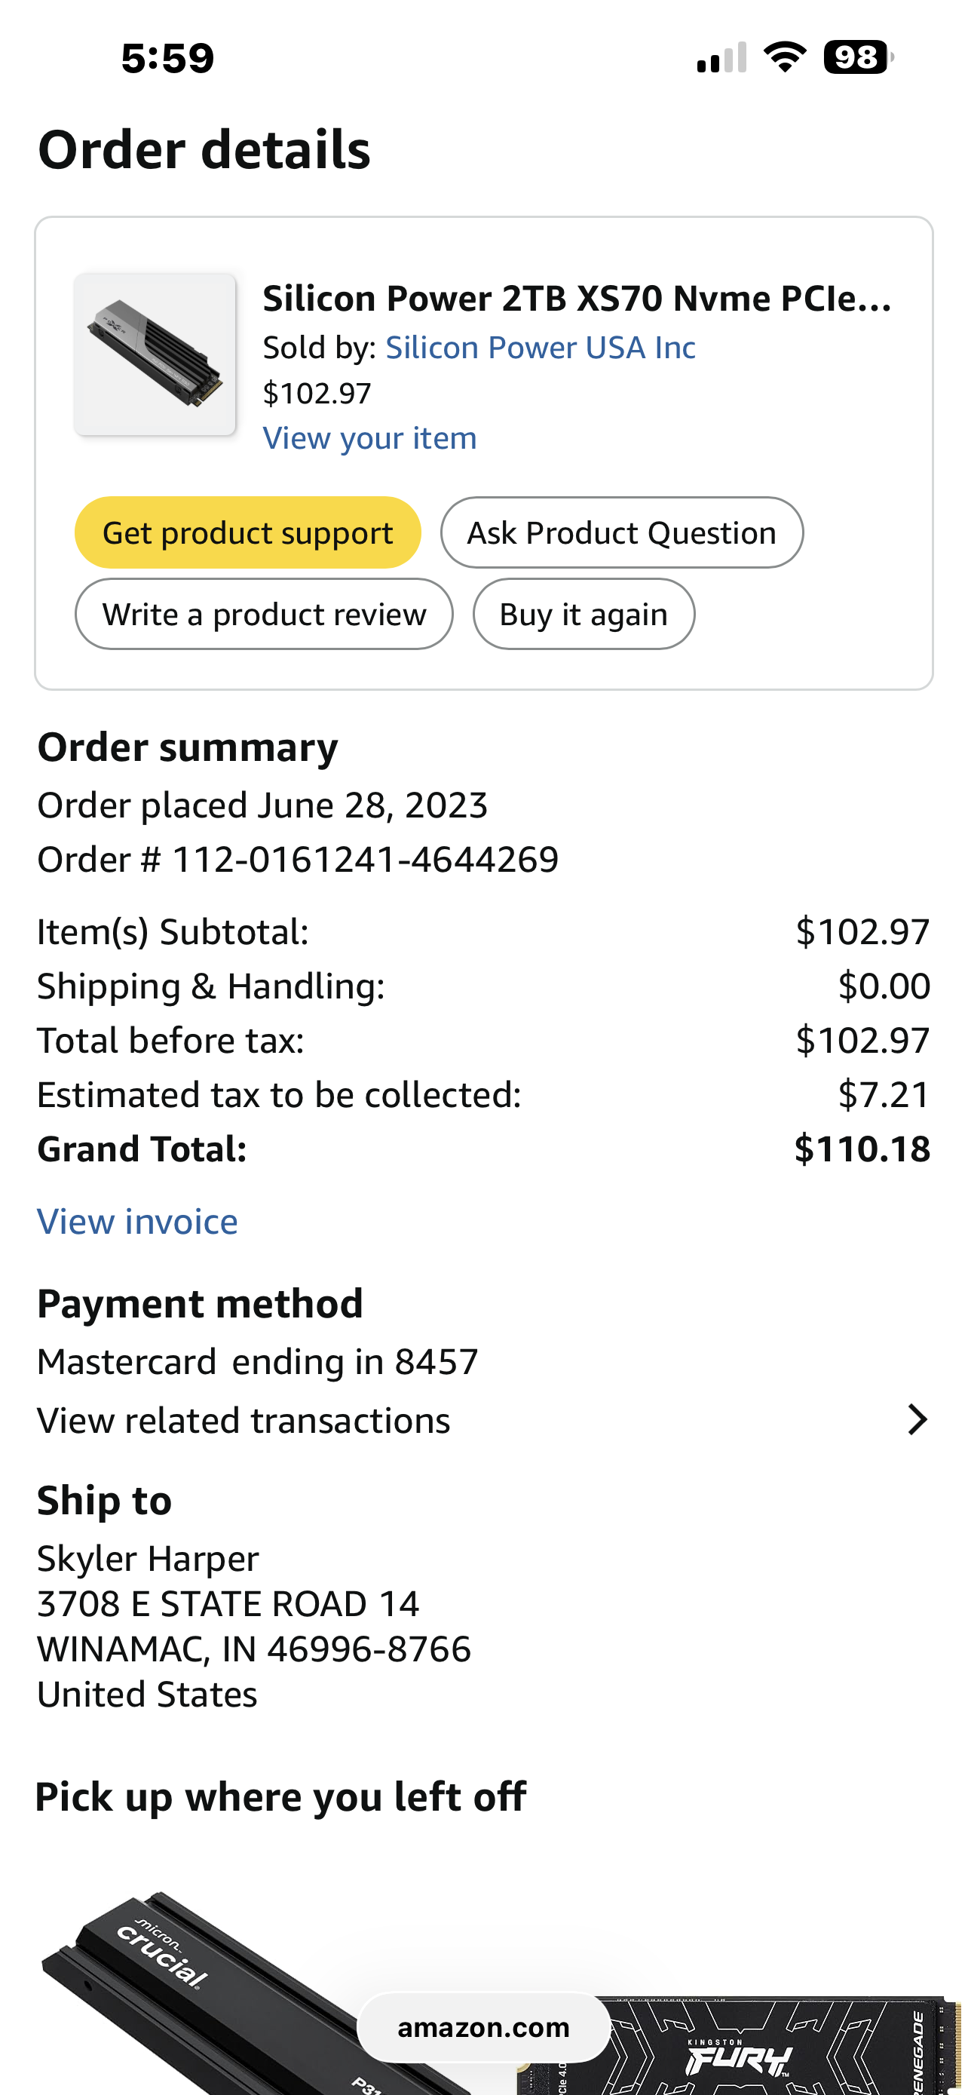Tap the chevron arrow beside related transactions

pyautogui.click(x=917, y=1420)
